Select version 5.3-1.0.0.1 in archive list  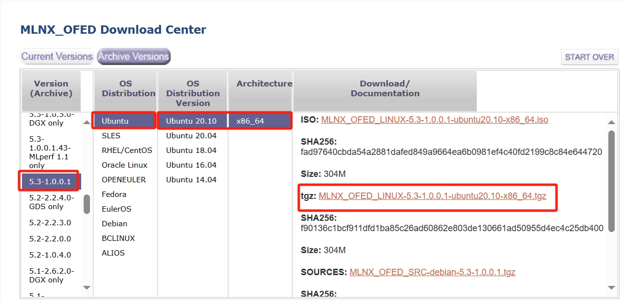pyautogui.click(x=50, y=181)
